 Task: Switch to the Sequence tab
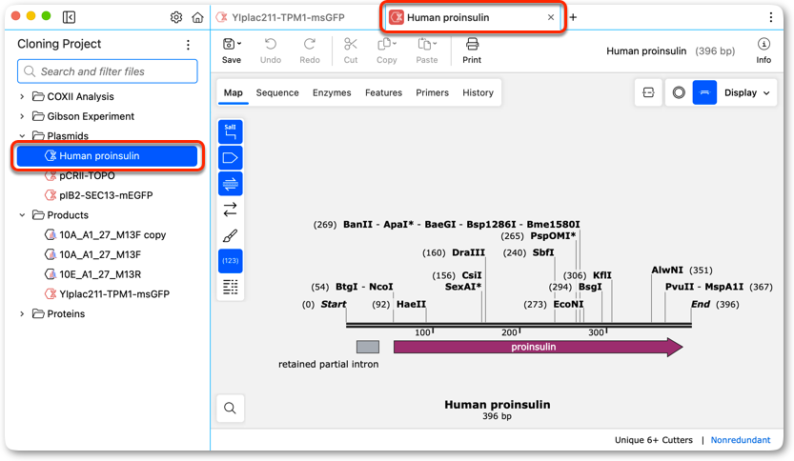pos(277,92)
